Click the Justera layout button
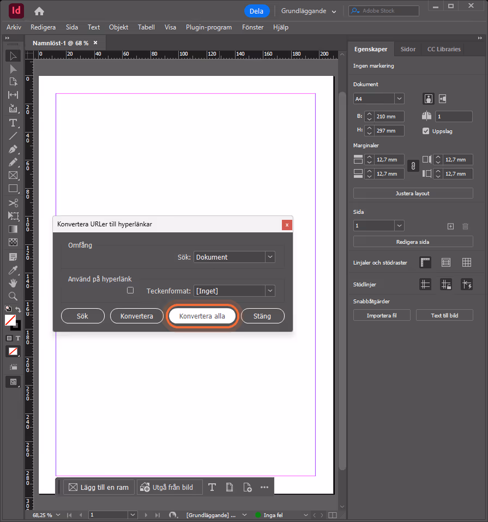 coord(413,193)
